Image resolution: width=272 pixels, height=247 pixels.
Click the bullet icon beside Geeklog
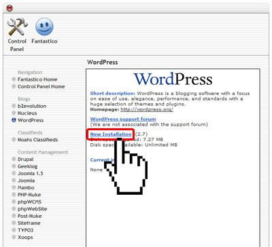(x=14, y=166)
